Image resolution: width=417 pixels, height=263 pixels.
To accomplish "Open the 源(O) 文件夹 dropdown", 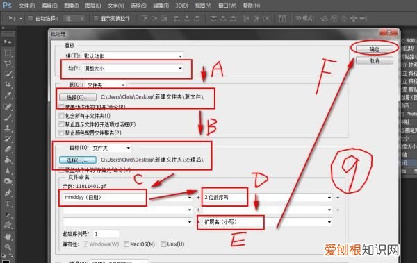I will [x=106, y=85].
